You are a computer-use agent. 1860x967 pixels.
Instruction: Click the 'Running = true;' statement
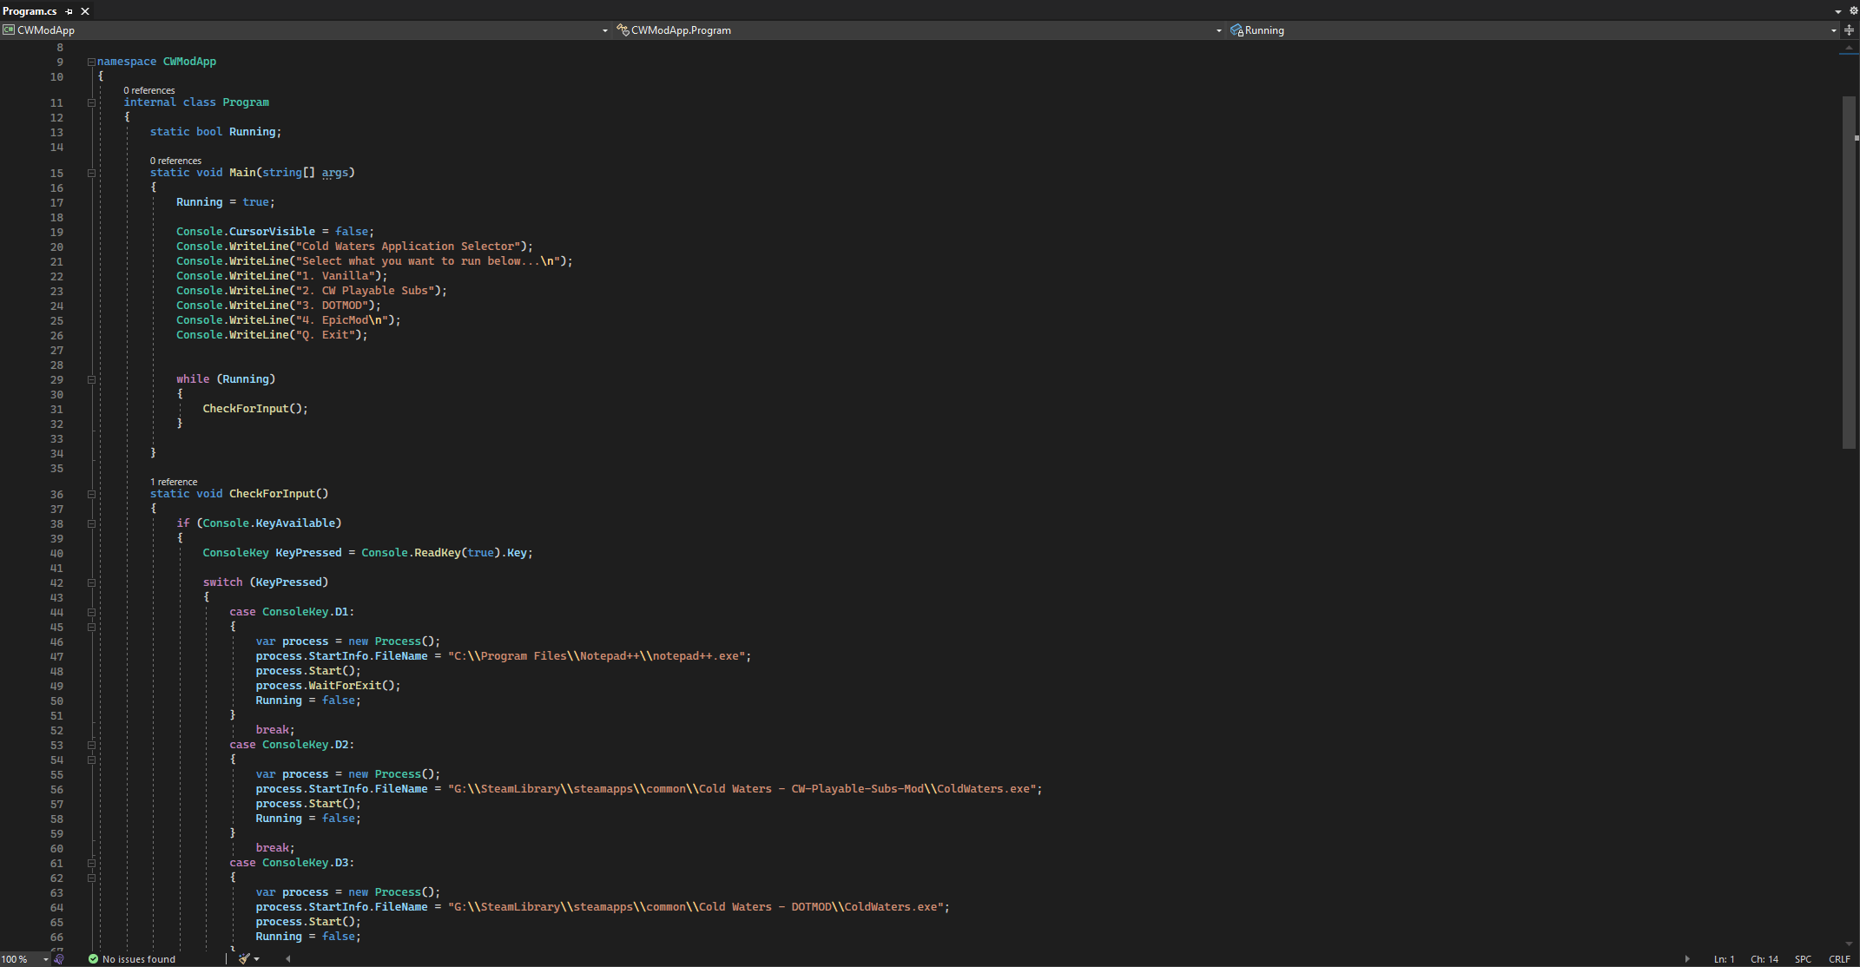click(x=226, y=202)
